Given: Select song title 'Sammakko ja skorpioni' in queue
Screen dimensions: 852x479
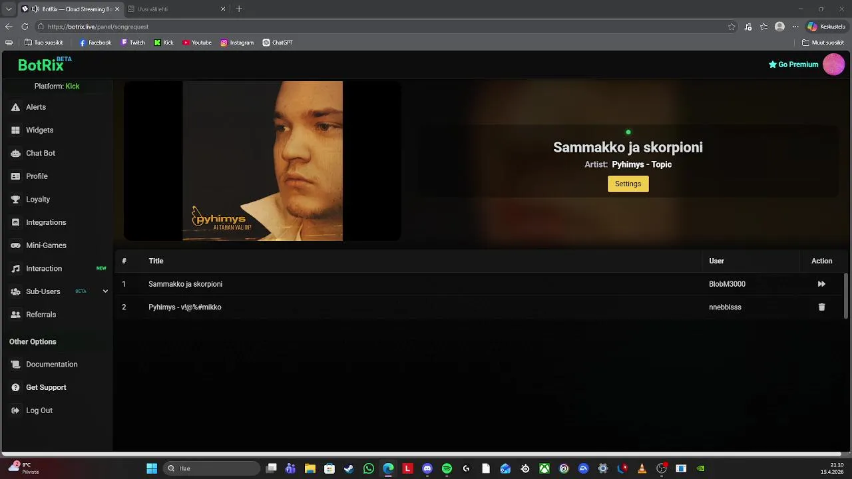Looking at the screenshot, I should [185, 284].
